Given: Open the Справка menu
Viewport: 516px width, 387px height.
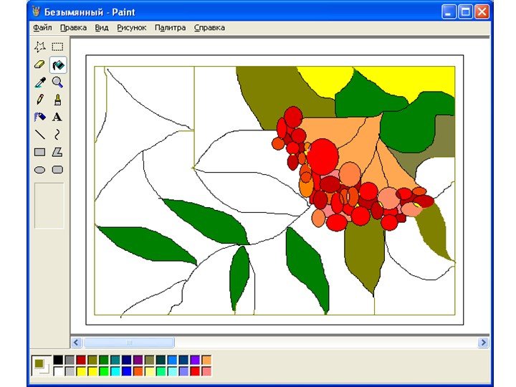Looking at the screenshot, I should tap(209, 28).
